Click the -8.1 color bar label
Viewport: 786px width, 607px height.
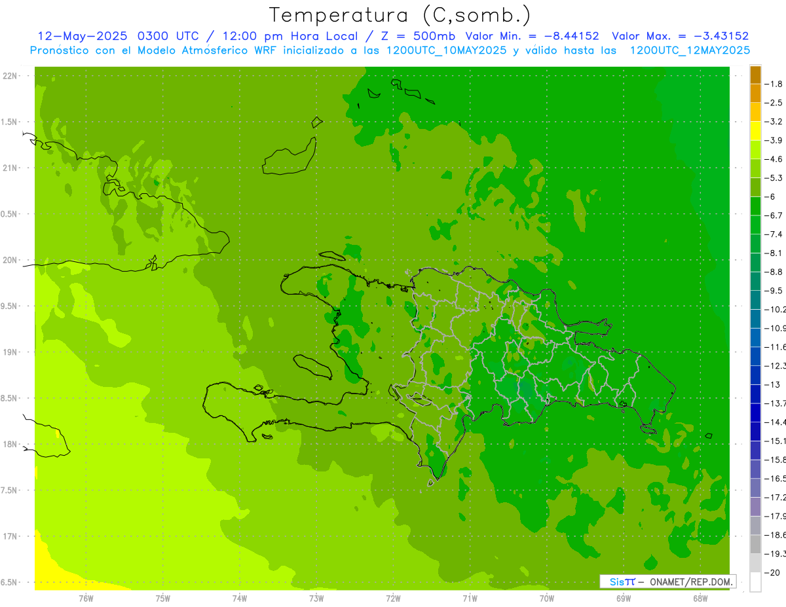[x=775, y=253]
